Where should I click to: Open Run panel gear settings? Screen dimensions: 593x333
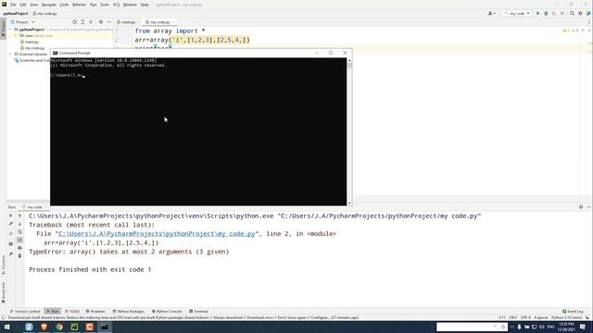coord(581,207)
